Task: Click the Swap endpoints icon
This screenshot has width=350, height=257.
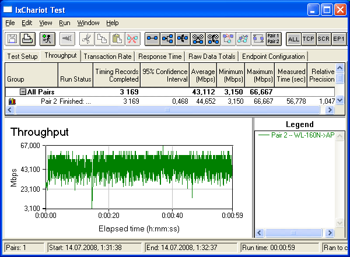Action: [x=243, y=39]
